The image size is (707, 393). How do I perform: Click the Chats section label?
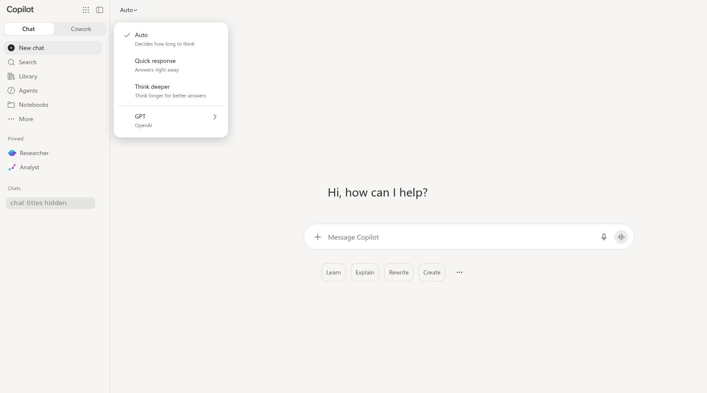(14, 188)
